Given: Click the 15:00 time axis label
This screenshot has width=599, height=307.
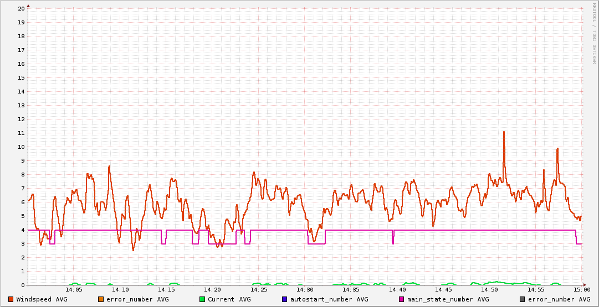Looking at the screenshot, I should coord(582,290).
